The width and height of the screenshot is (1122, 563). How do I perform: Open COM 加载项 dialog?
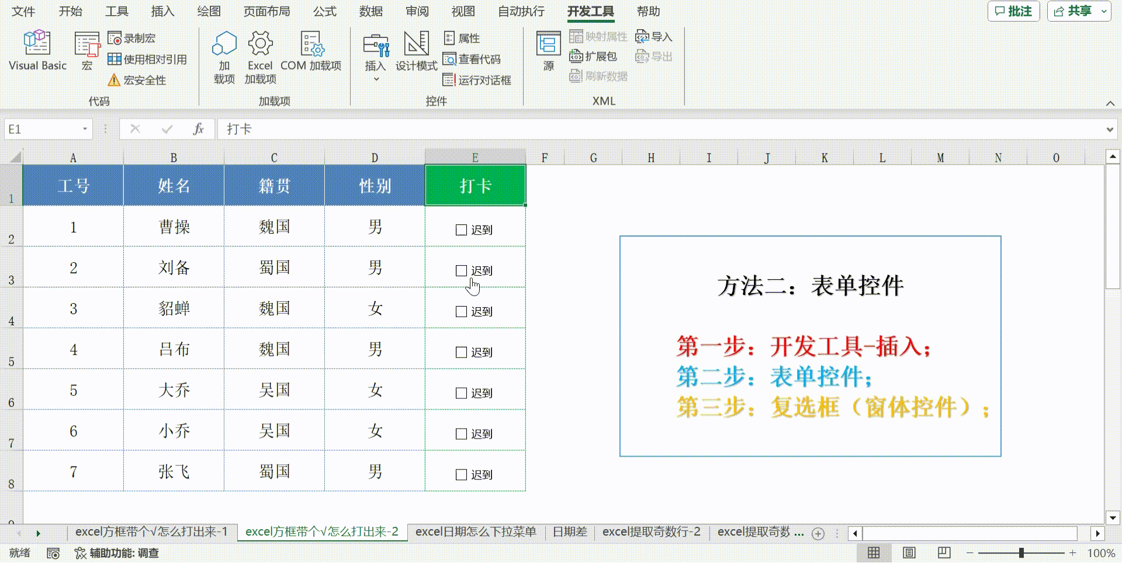(x=311, y=51)
